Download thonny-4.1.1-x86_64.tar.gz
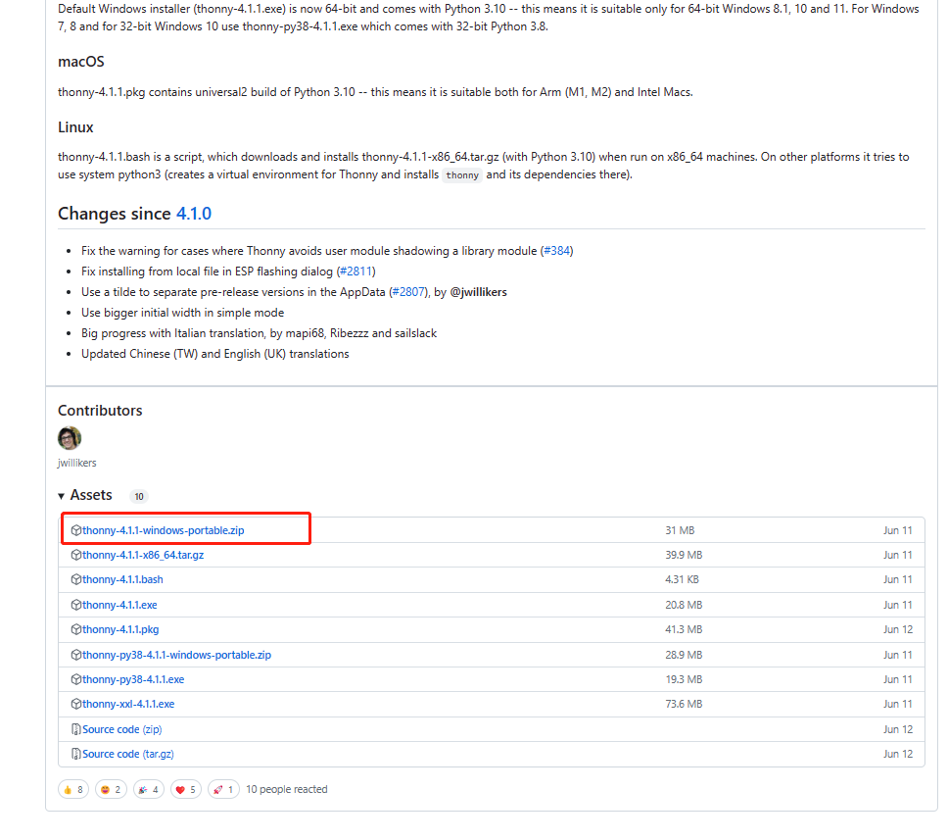This screenshot has height=840, width=948. click(143, 555)
